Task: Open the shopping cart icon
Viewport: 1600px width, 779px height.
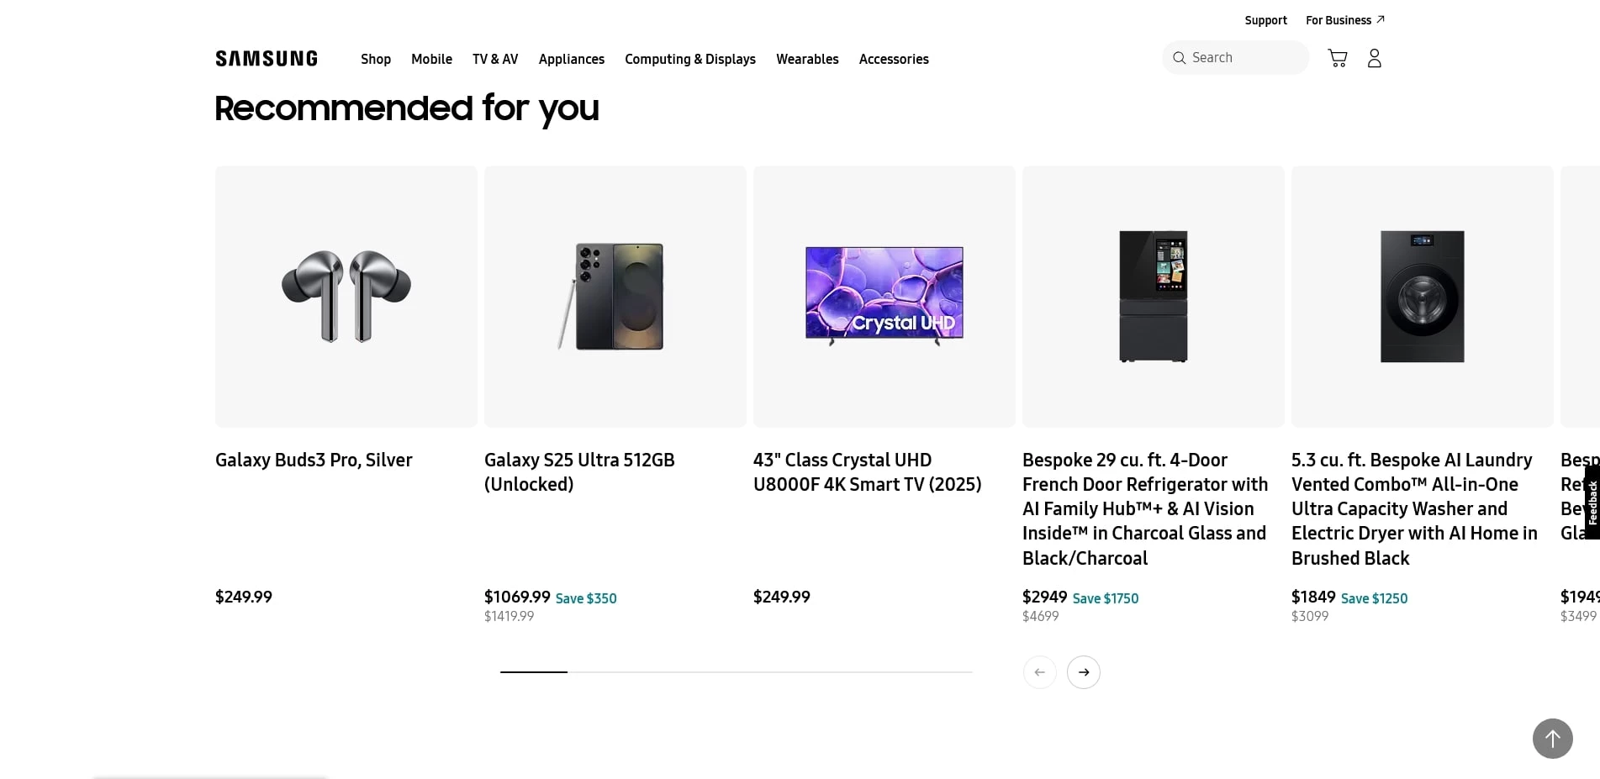Action: click(x=1337, y=58)
